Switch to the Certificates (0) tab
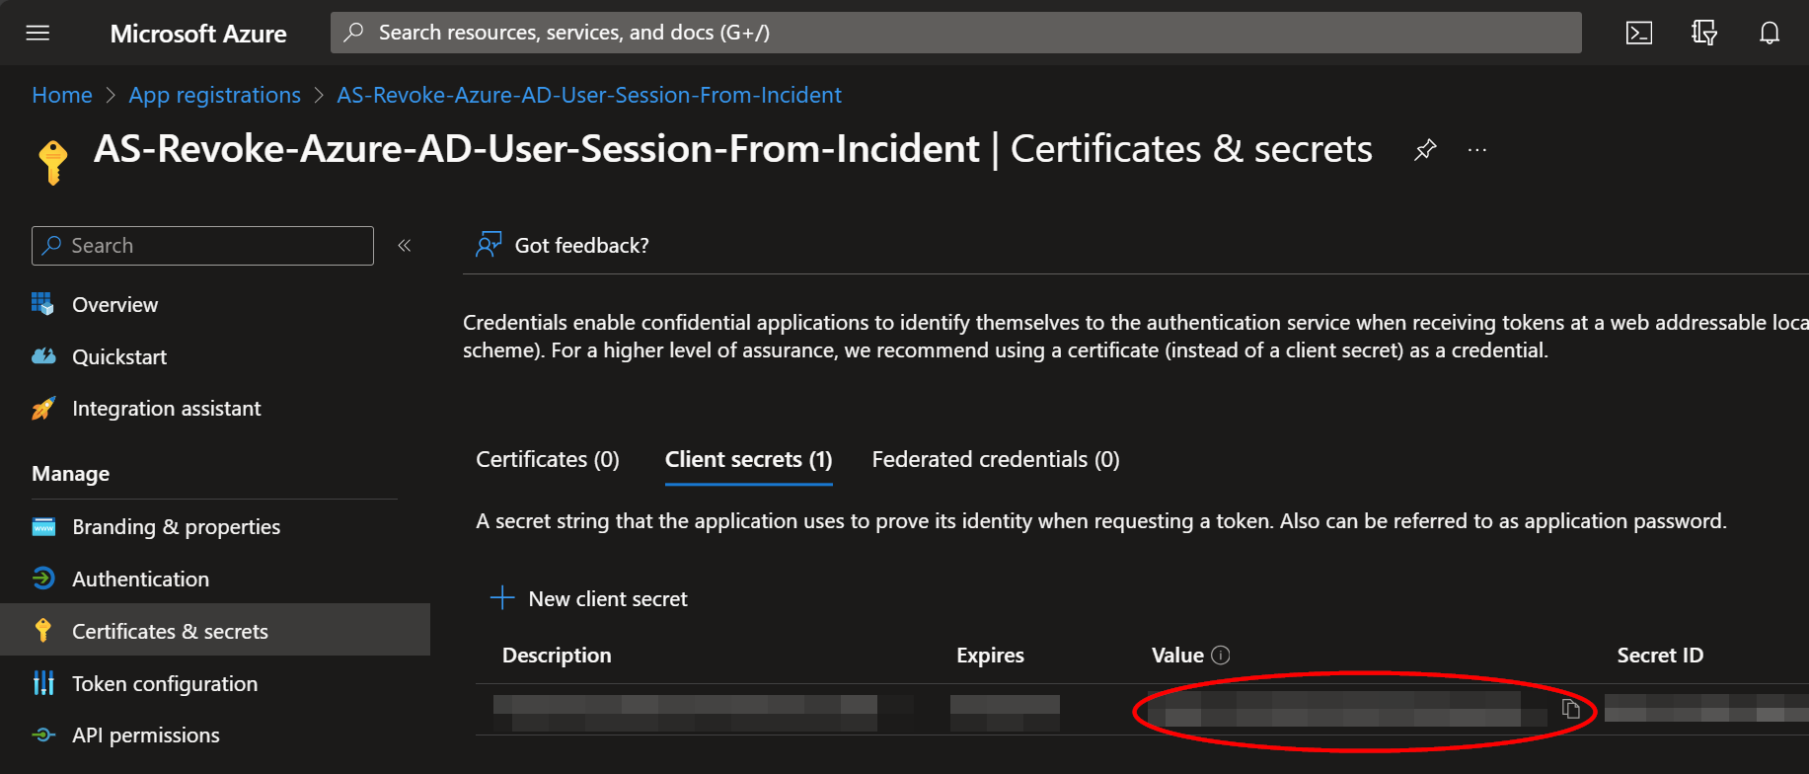This screenshot has width=1809, height=774. click(x=548, y=459)
